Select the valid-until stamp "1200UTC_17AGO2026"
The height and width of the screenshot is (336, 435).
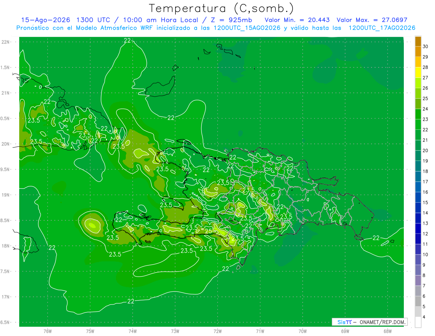[x=382, y=28]
